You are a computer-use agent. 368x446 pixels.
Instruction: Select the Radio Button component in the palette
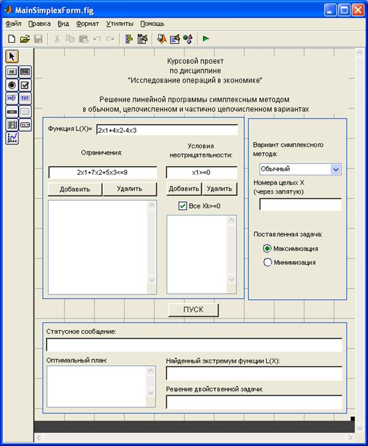[11, 85]
